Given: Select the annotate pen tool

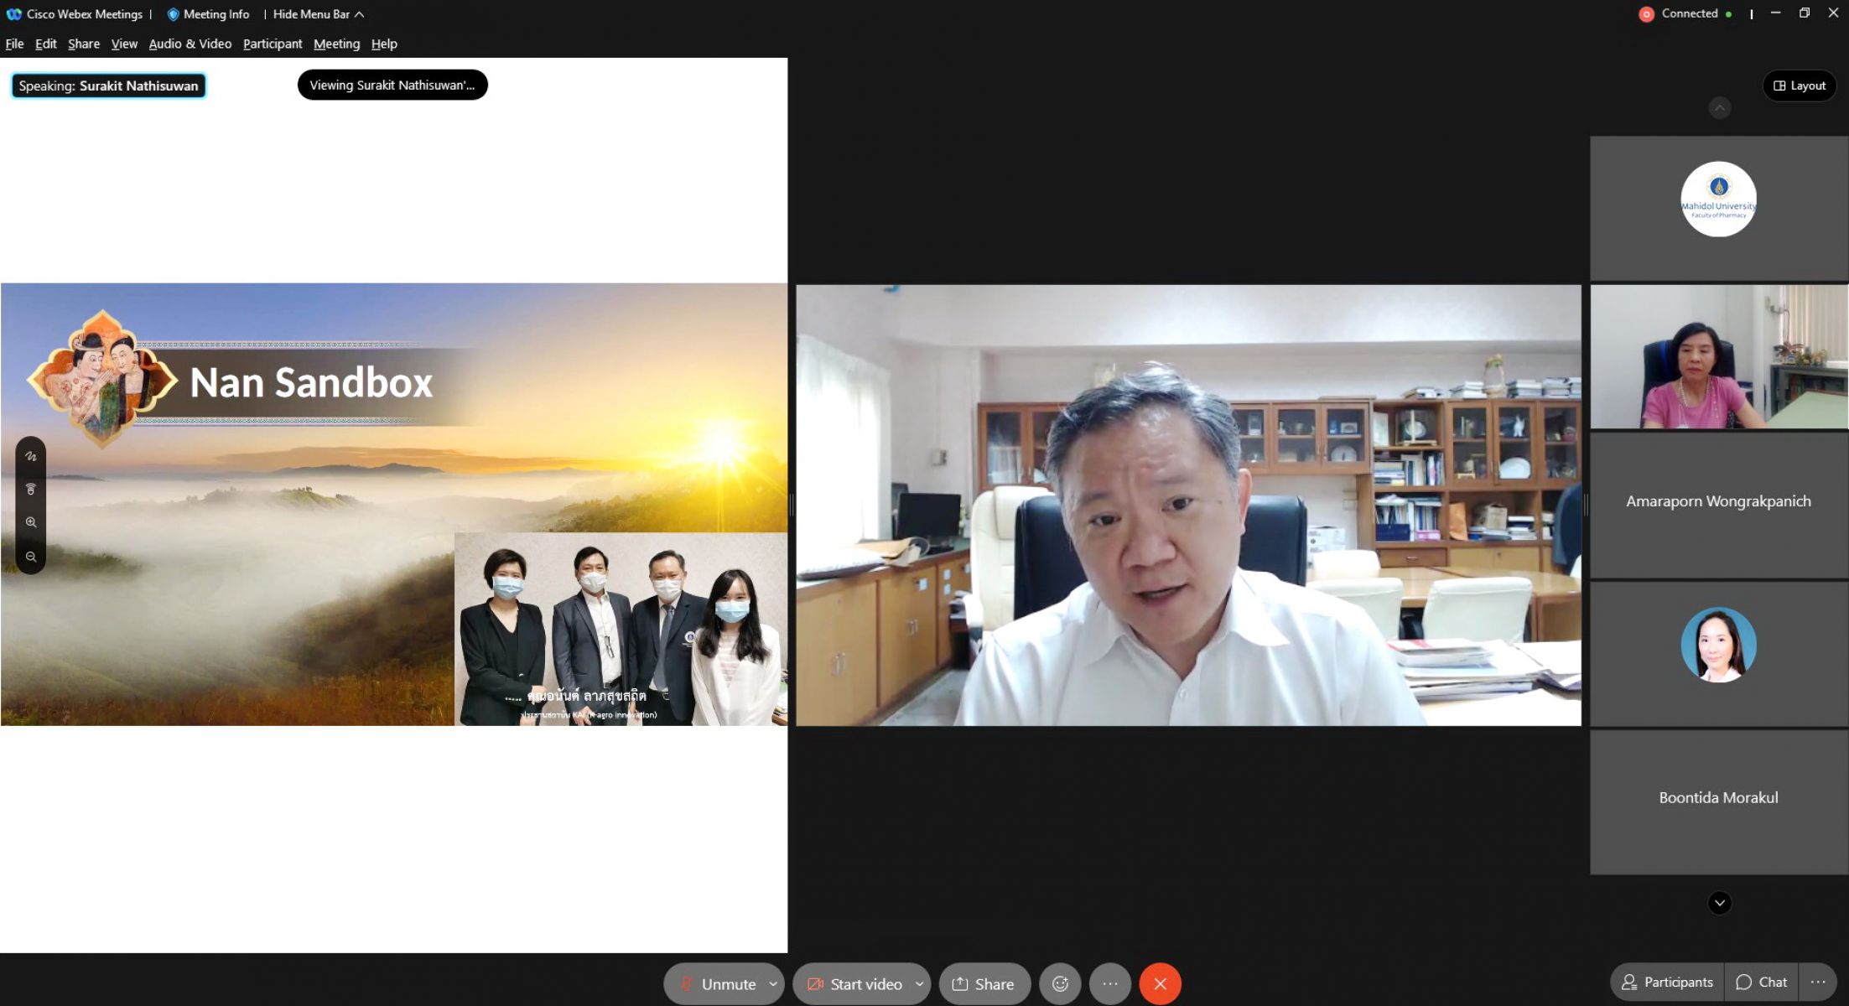Looking at the screenshot, I should [31, 456].
